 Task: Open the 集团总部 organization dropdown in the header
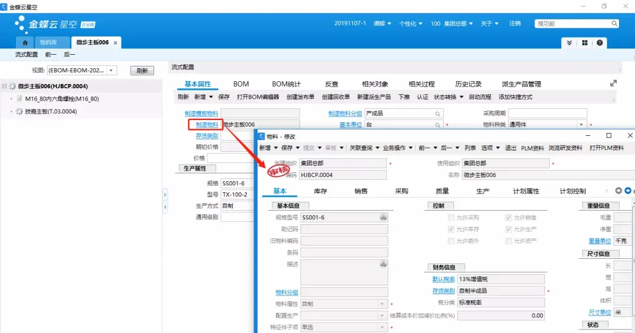coord(470,24)
